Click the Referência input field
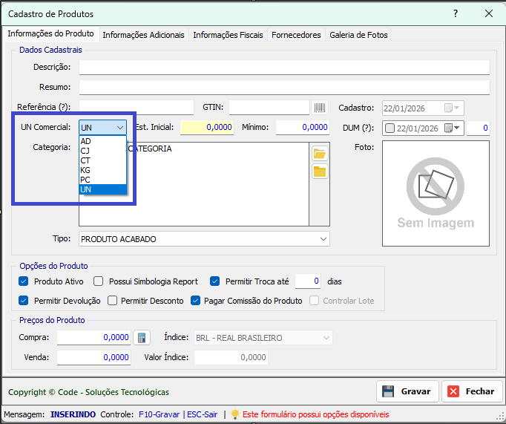This screenshot has height=424, width=506. click(137, 108)
